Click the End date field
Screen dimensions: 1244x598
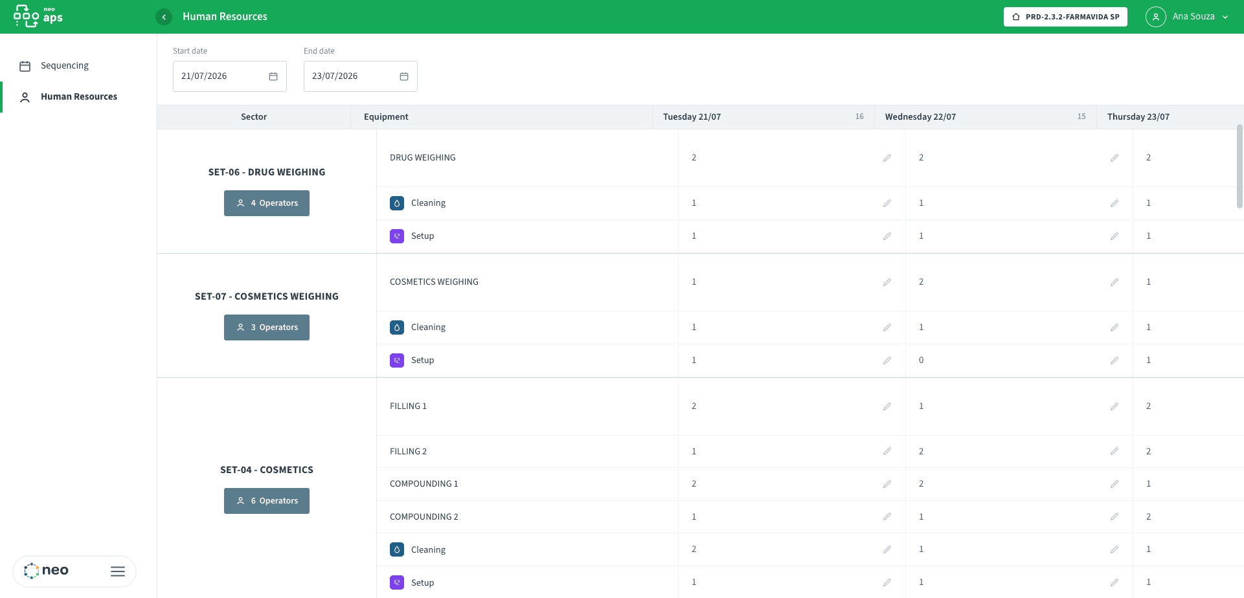[x=360, y=76]
